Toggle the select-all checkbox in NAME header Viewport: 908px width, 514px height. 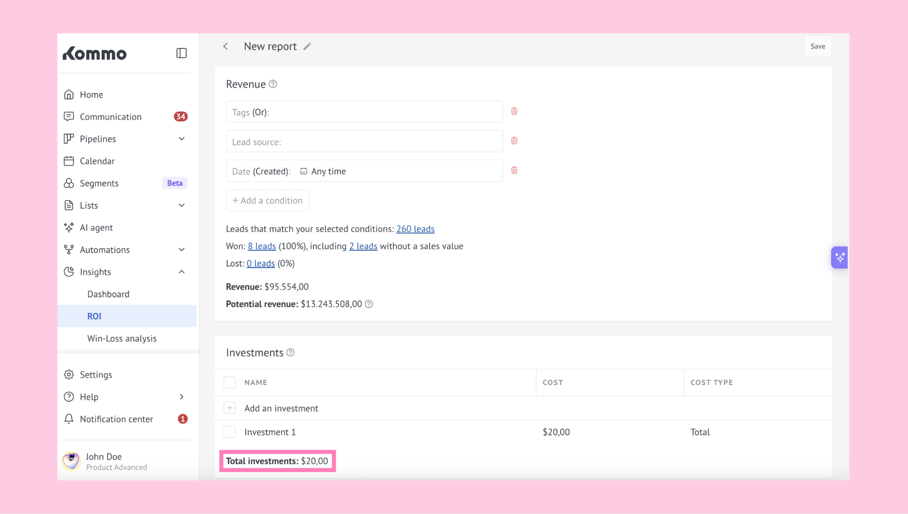(230, 382)
